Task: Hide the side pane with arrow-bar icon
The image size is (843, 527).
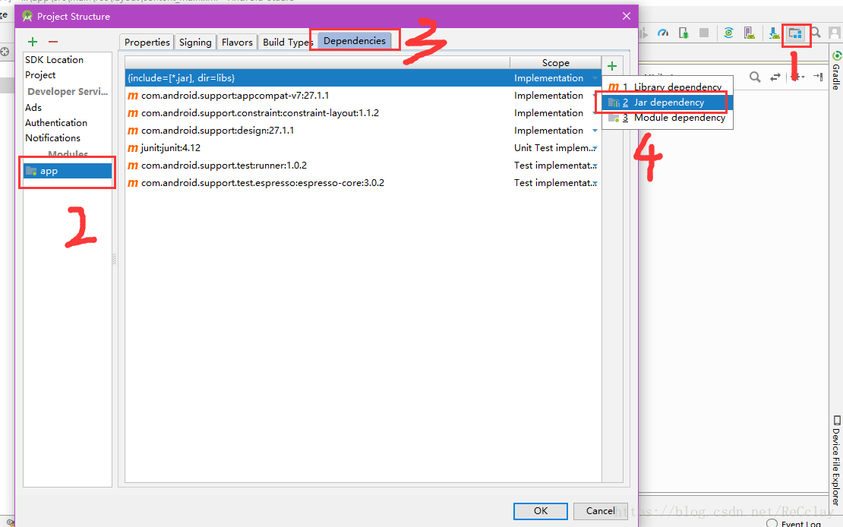Action: (x=818, y=77)
